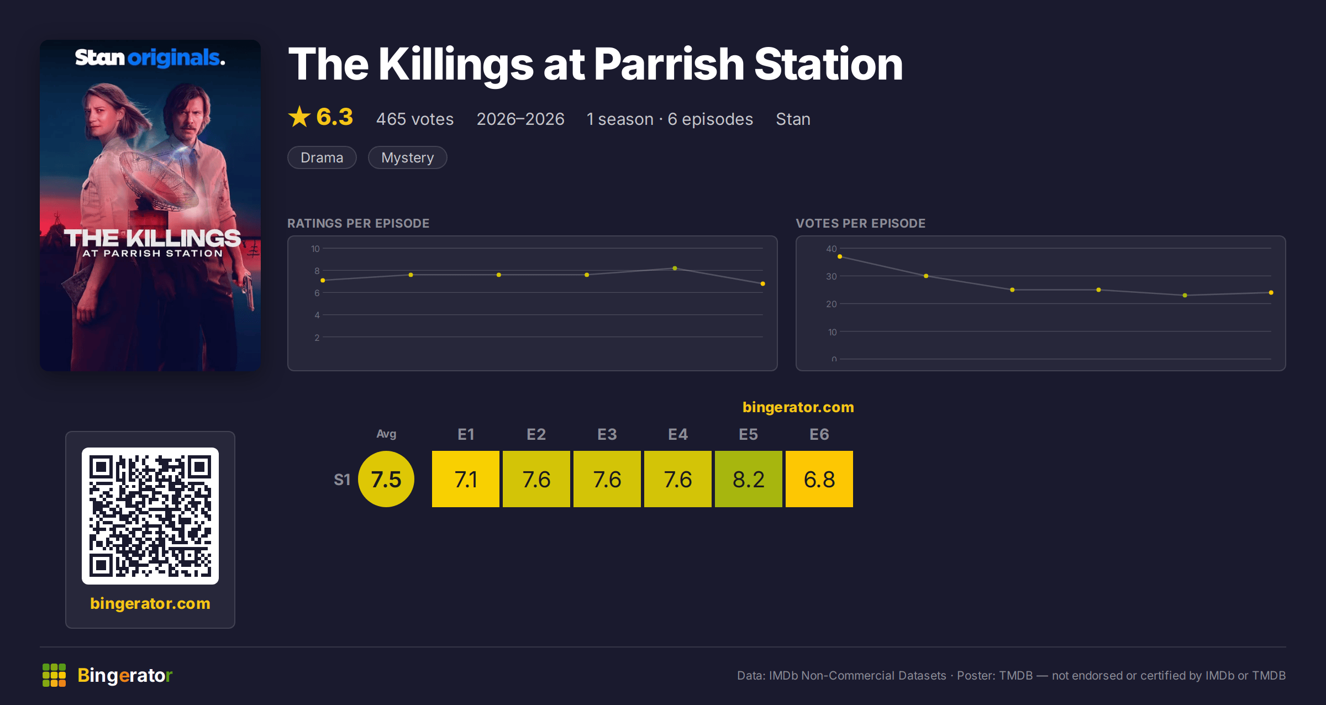The height and width of the screenshot is (705, 1326).
Task: Click the S1 average 7.5 circle
Action: coord(386,479)
